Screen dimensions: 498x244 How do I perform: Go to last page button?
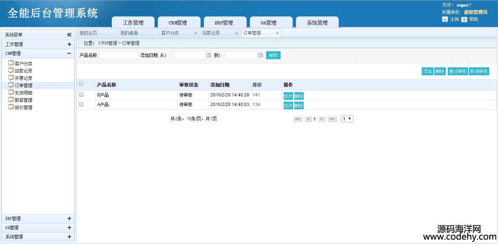tap(332, 119)
